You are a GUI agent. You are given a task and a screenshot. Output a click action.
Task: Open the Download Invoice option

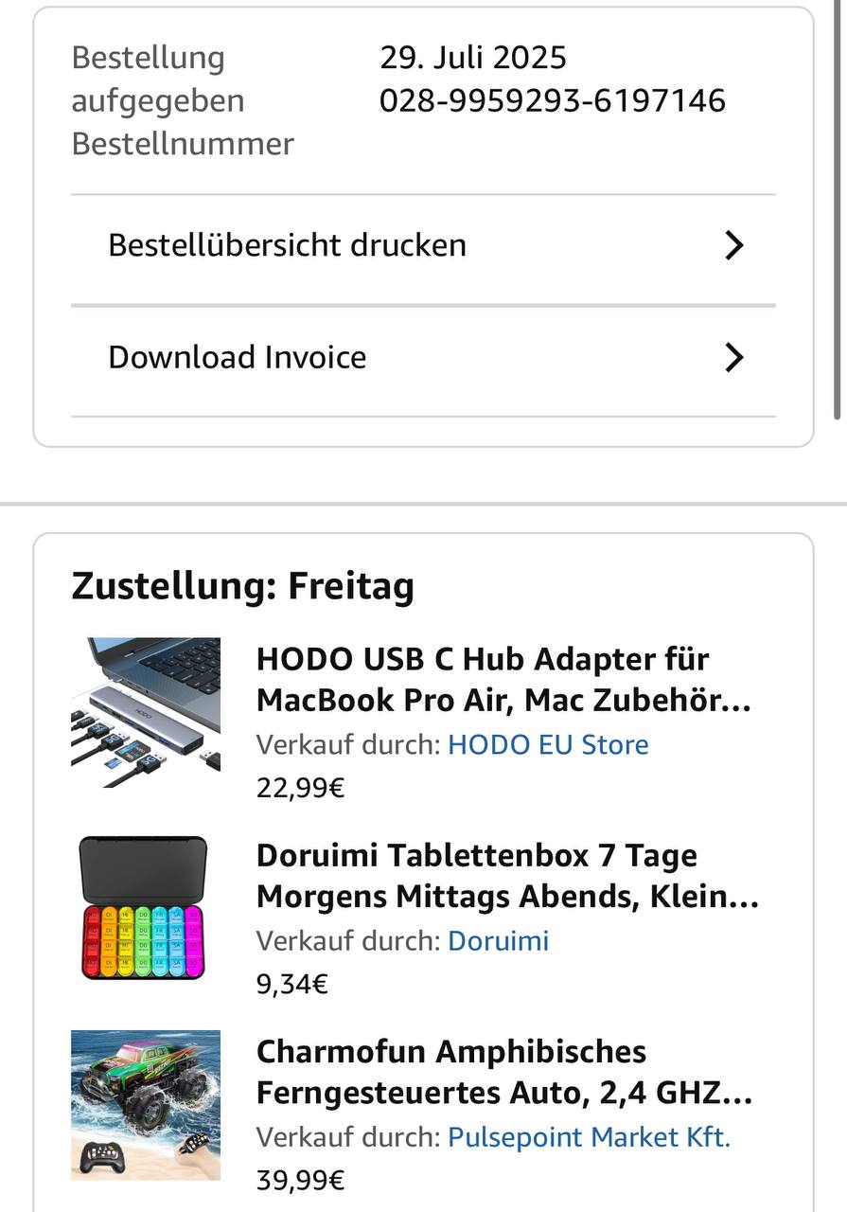(x=423, y=358)
